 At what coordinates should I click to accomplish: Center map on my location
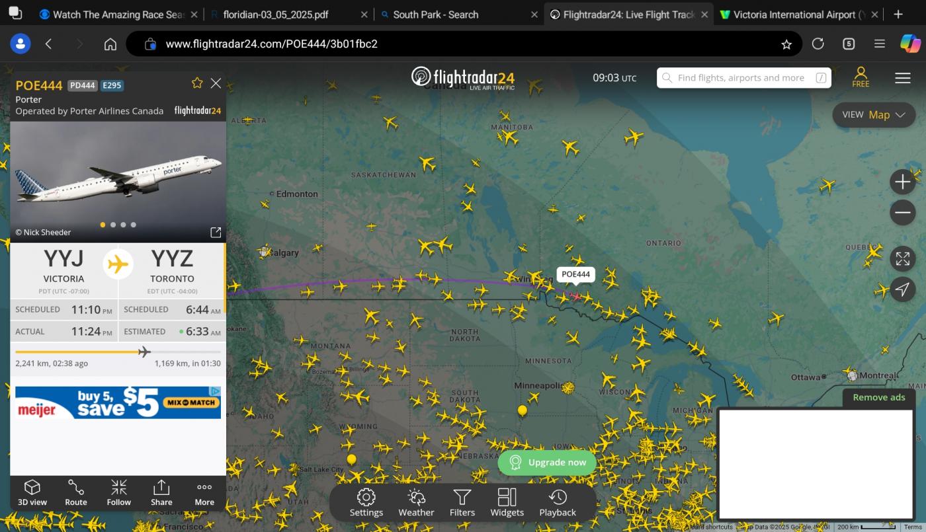[x=903, y=289]
